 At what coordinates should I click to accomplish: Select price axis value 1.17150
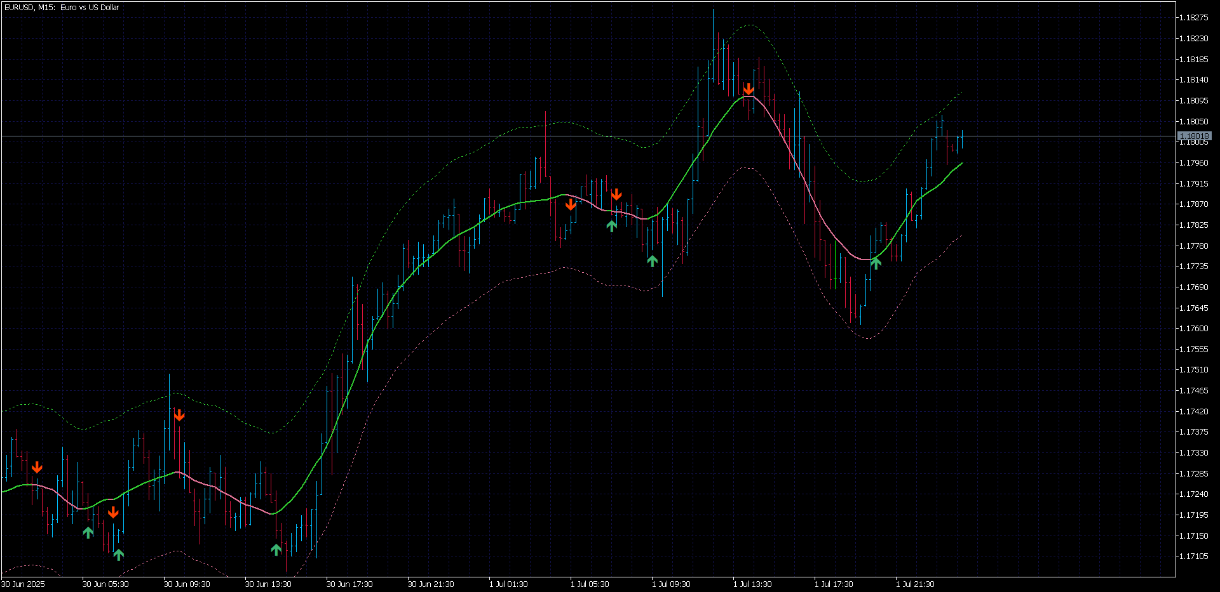point(1193,536)
